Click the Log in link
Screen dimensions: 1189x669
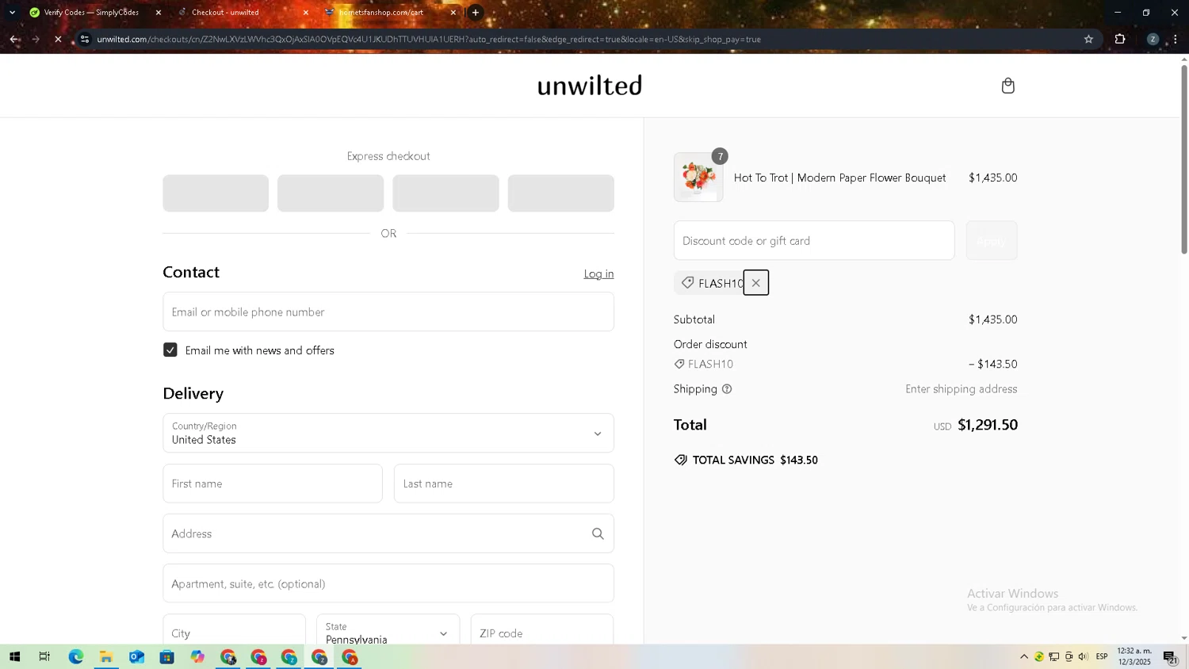598,274
